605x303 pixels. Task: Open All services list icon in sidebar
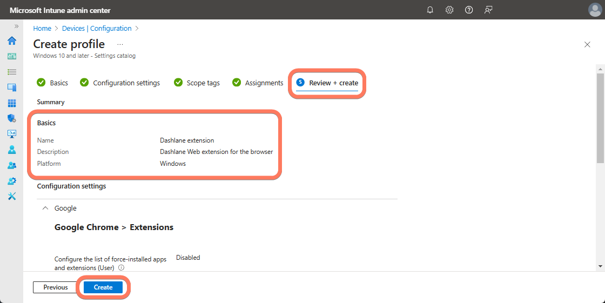pyautogui.click(x=11, y=72)
